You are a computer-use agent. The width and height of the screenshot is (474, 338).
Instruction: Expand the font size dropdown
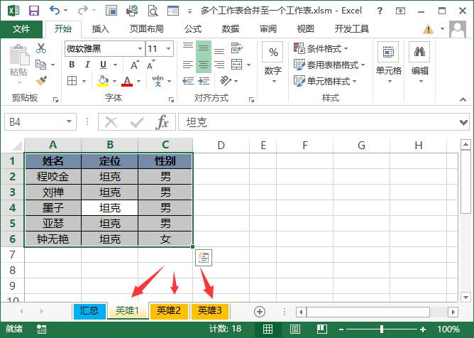[x=168, y=48]
